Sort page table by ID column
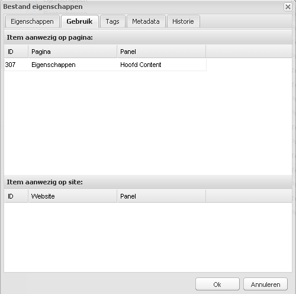The height and width of the screenshot is (294, 296). [x=16, y=52]
